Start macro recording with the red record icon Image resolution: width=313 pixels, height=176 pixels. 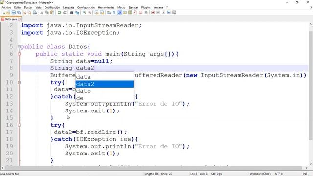153,12
